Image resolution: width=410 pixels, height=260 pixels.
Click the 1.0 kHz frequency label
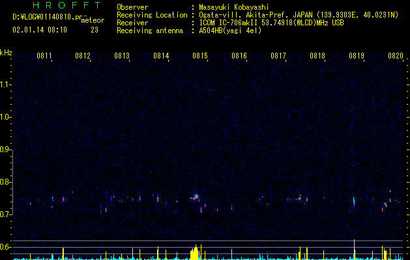tap(6, 117)
